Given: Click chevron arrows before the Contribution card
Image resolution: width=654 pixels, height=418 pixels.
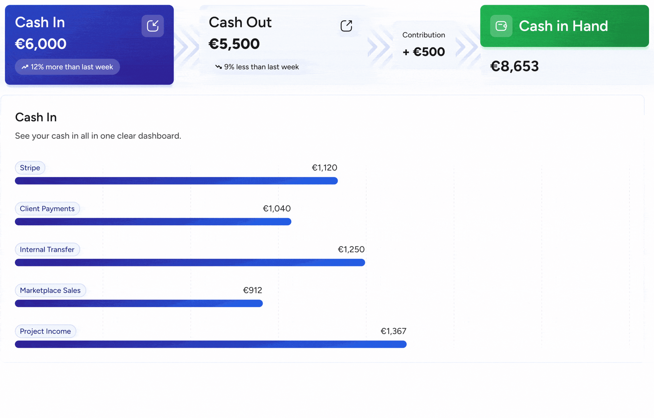Looking at the screenshot, I should click(x=380, y=47).
